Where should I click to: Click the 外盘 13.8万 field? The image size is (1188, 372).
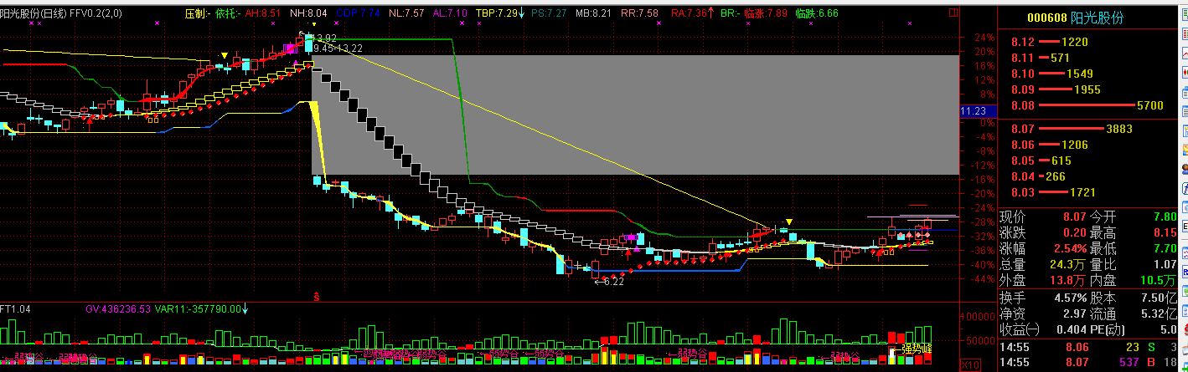click(1043, 281)
